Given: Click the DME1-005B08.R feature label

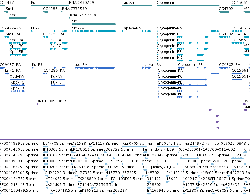Looking at the screenshot, I should click(51, 101).
